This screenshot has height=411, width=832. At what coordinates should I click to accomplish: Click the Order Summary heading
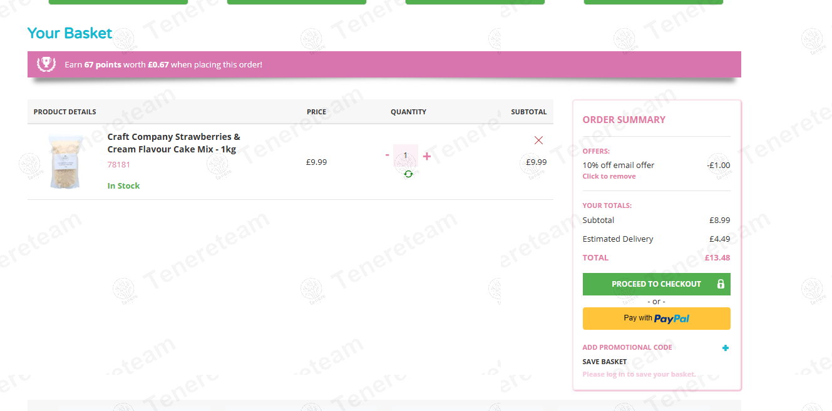624,120
